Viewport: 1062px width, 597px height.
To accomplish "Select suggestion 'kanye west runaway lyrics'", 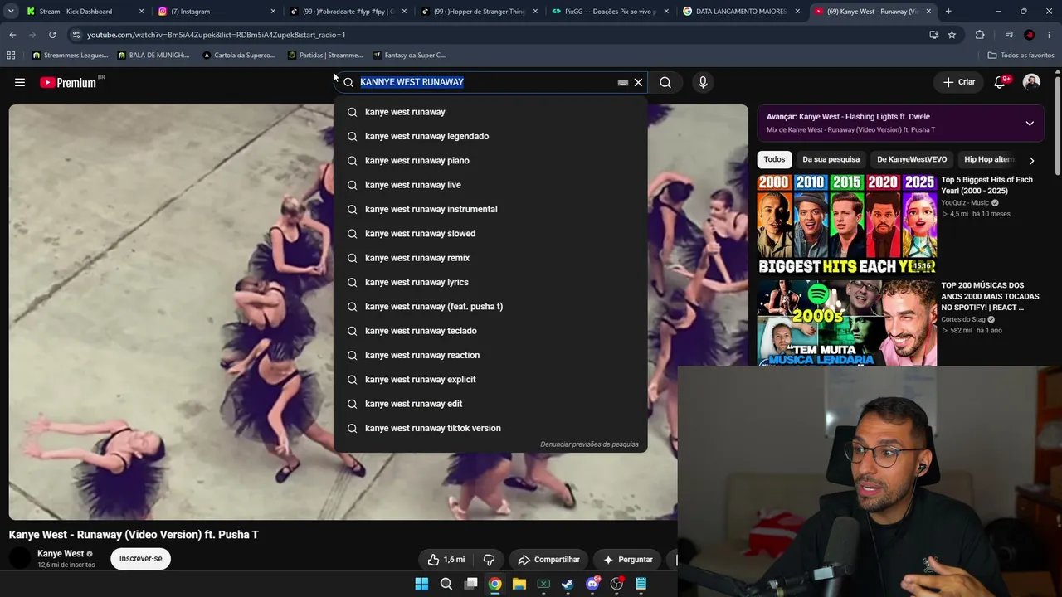I will click(490, 282).
